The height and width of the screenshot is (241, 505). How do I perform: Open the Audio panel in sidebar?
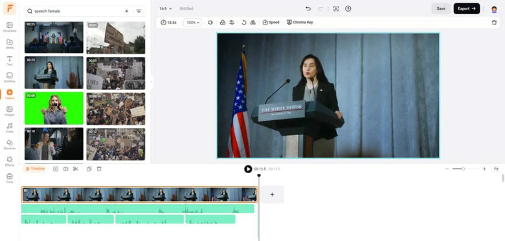(x=10, y=127)
